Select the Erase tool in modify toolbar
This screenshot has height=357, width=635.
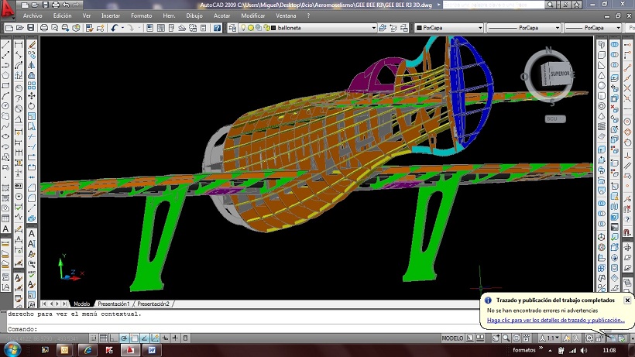click(31, 44)
